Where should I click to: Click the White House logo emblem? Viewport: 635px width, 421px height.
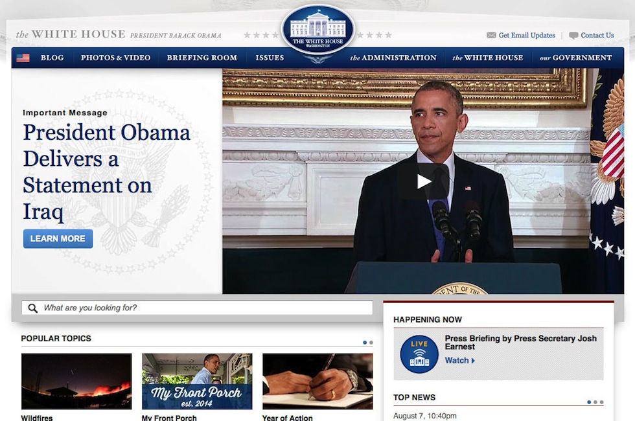point(318,29)
